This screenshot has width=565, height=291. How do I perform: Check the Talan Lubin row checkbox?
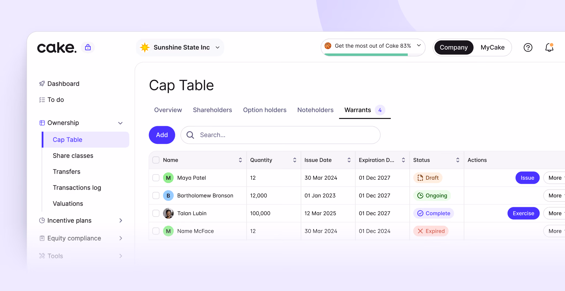156,213
